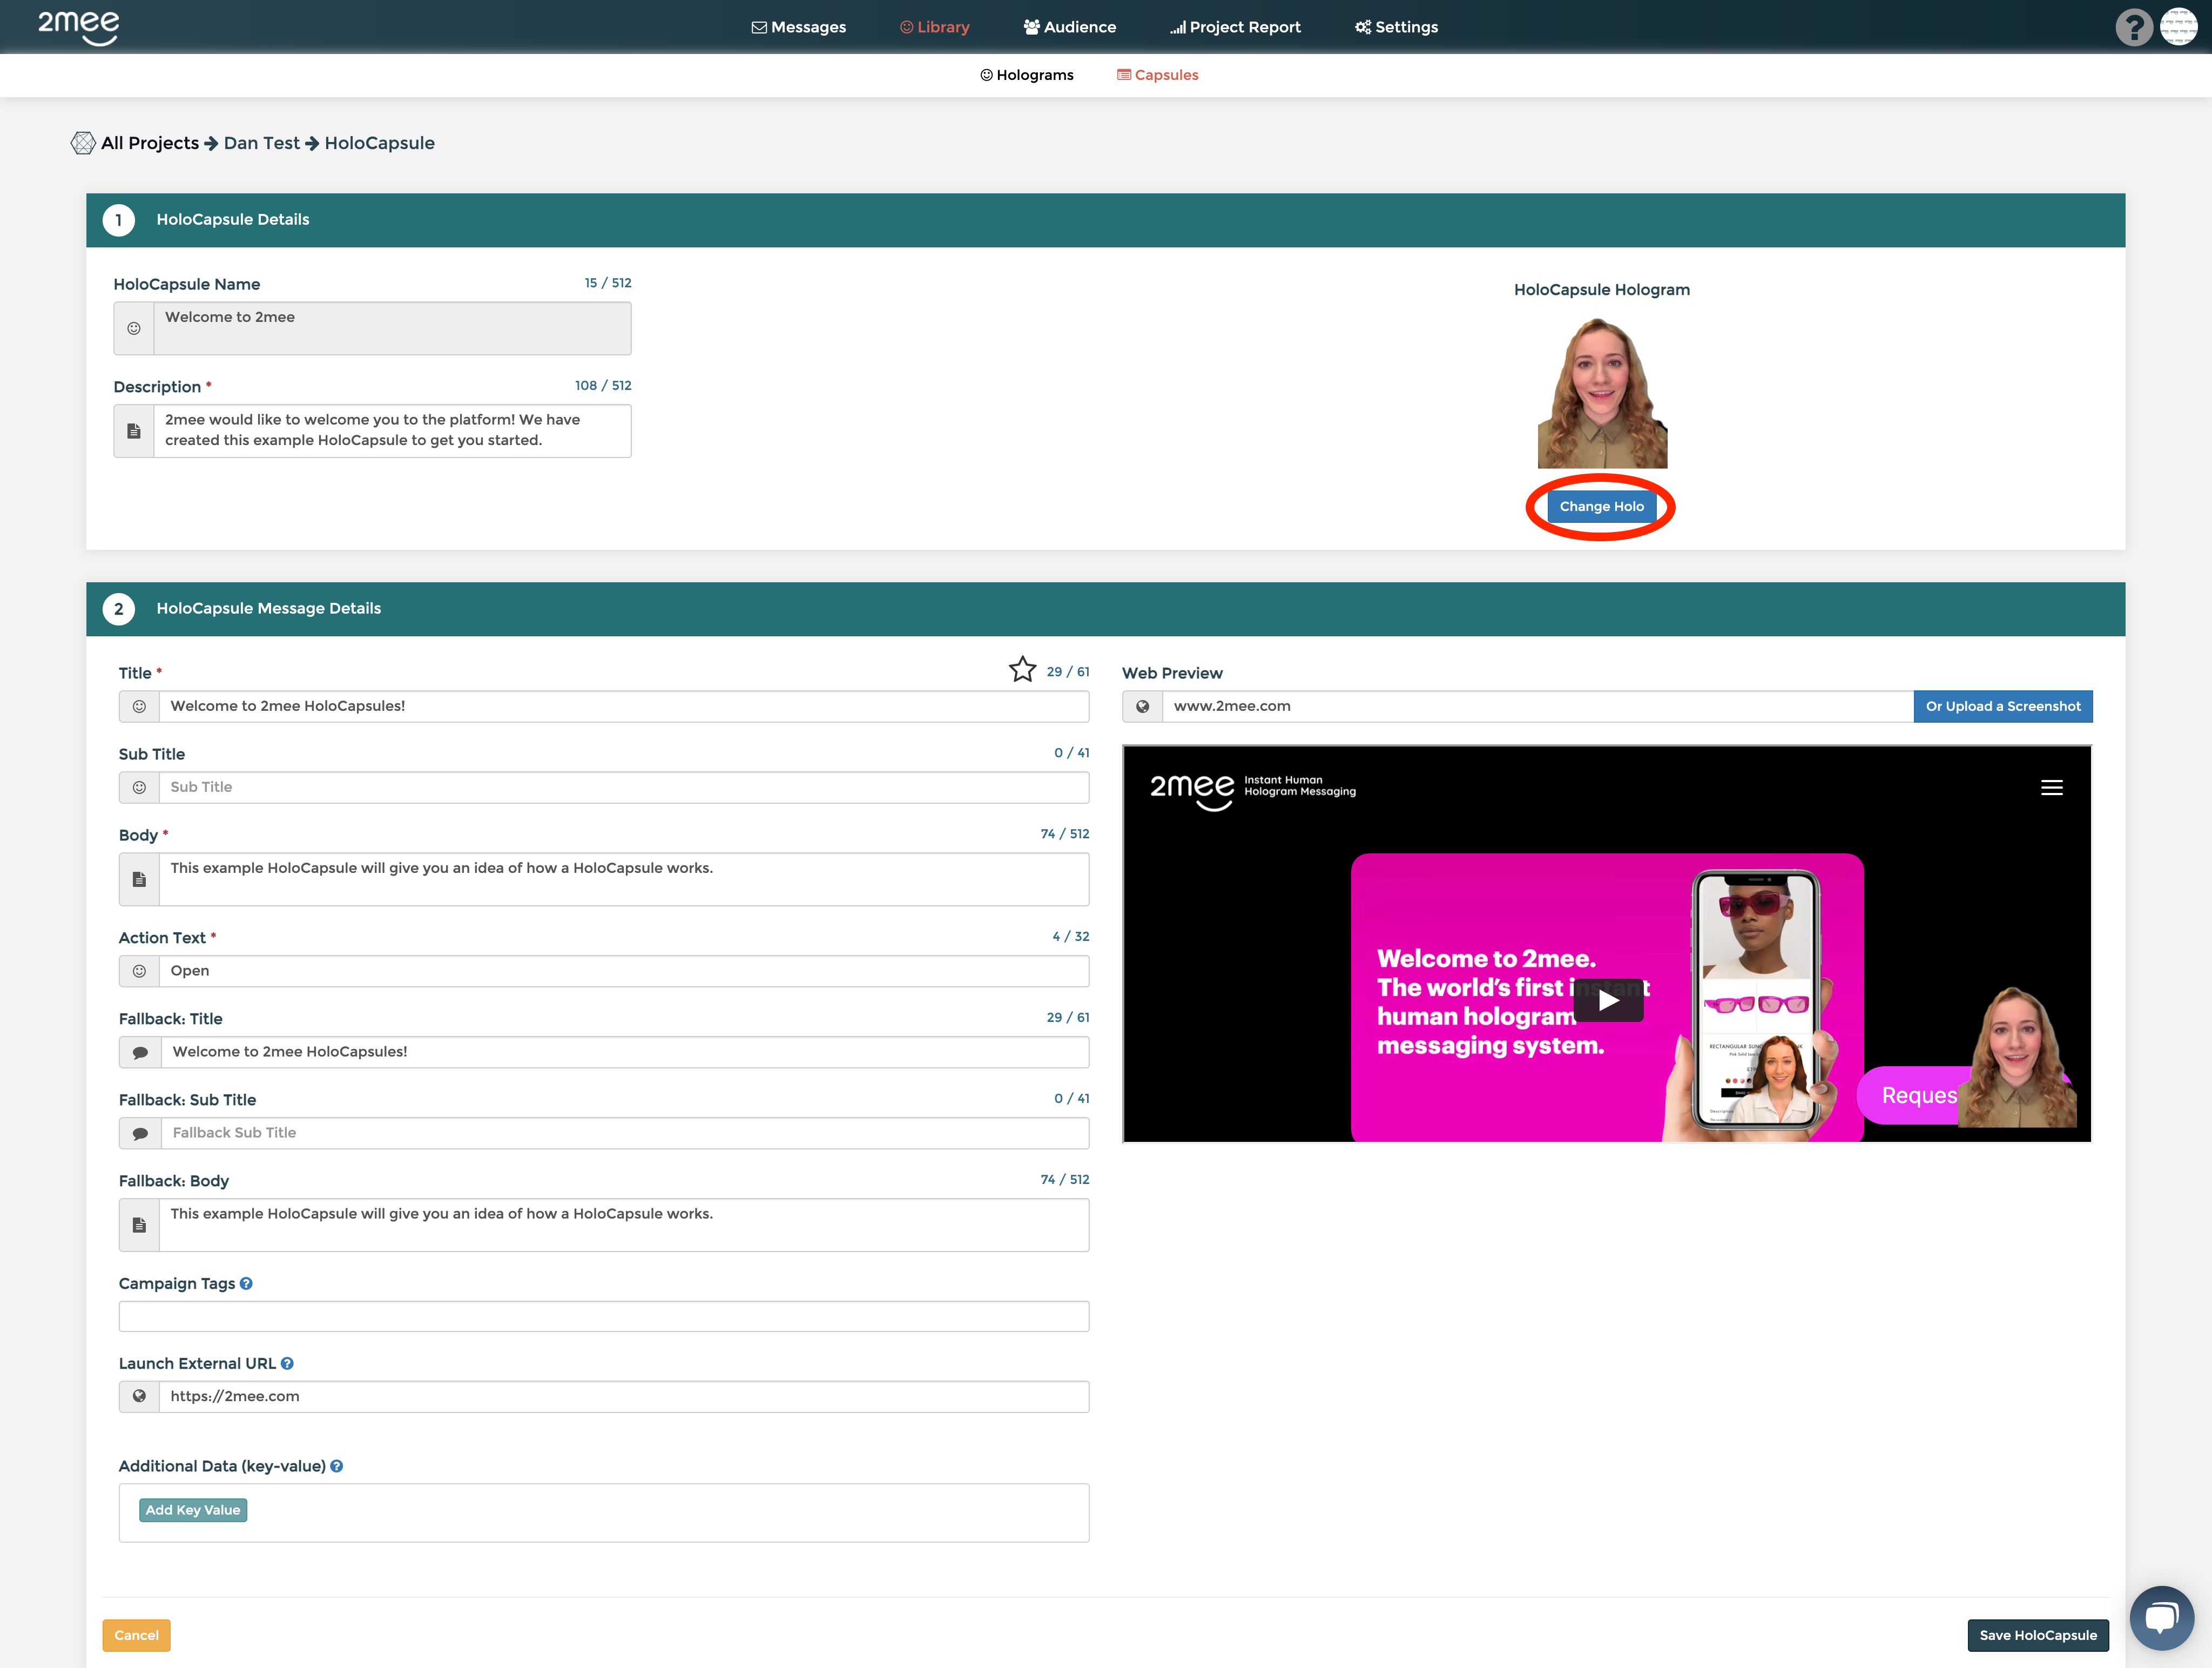Click the Campaign Tags input field
This screenshot has height=1668, width=2212.
[604, 1317]
